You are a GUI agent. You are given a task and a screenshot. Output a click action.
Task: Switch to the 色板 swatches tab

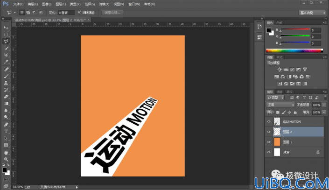[279, 23]
